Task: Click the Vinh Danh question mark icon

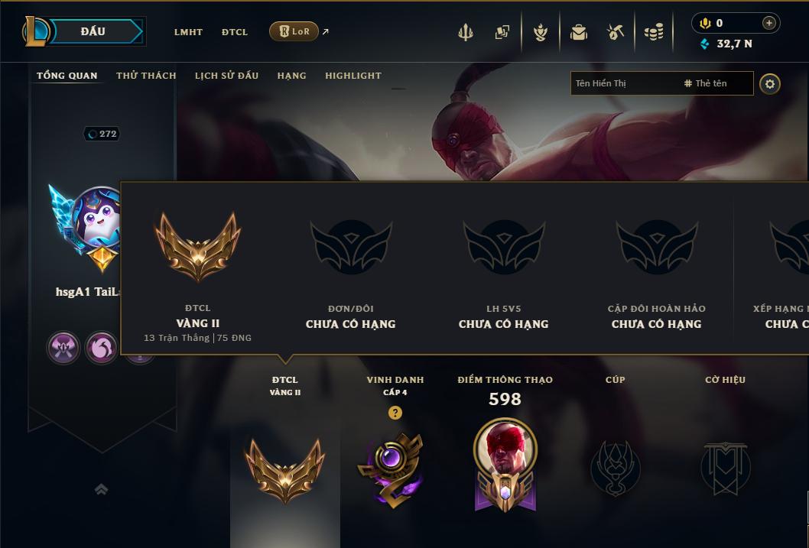Action: 395,413
